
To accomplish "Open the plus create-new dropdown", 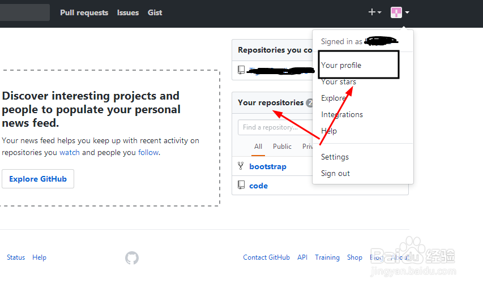I will 375,12.
